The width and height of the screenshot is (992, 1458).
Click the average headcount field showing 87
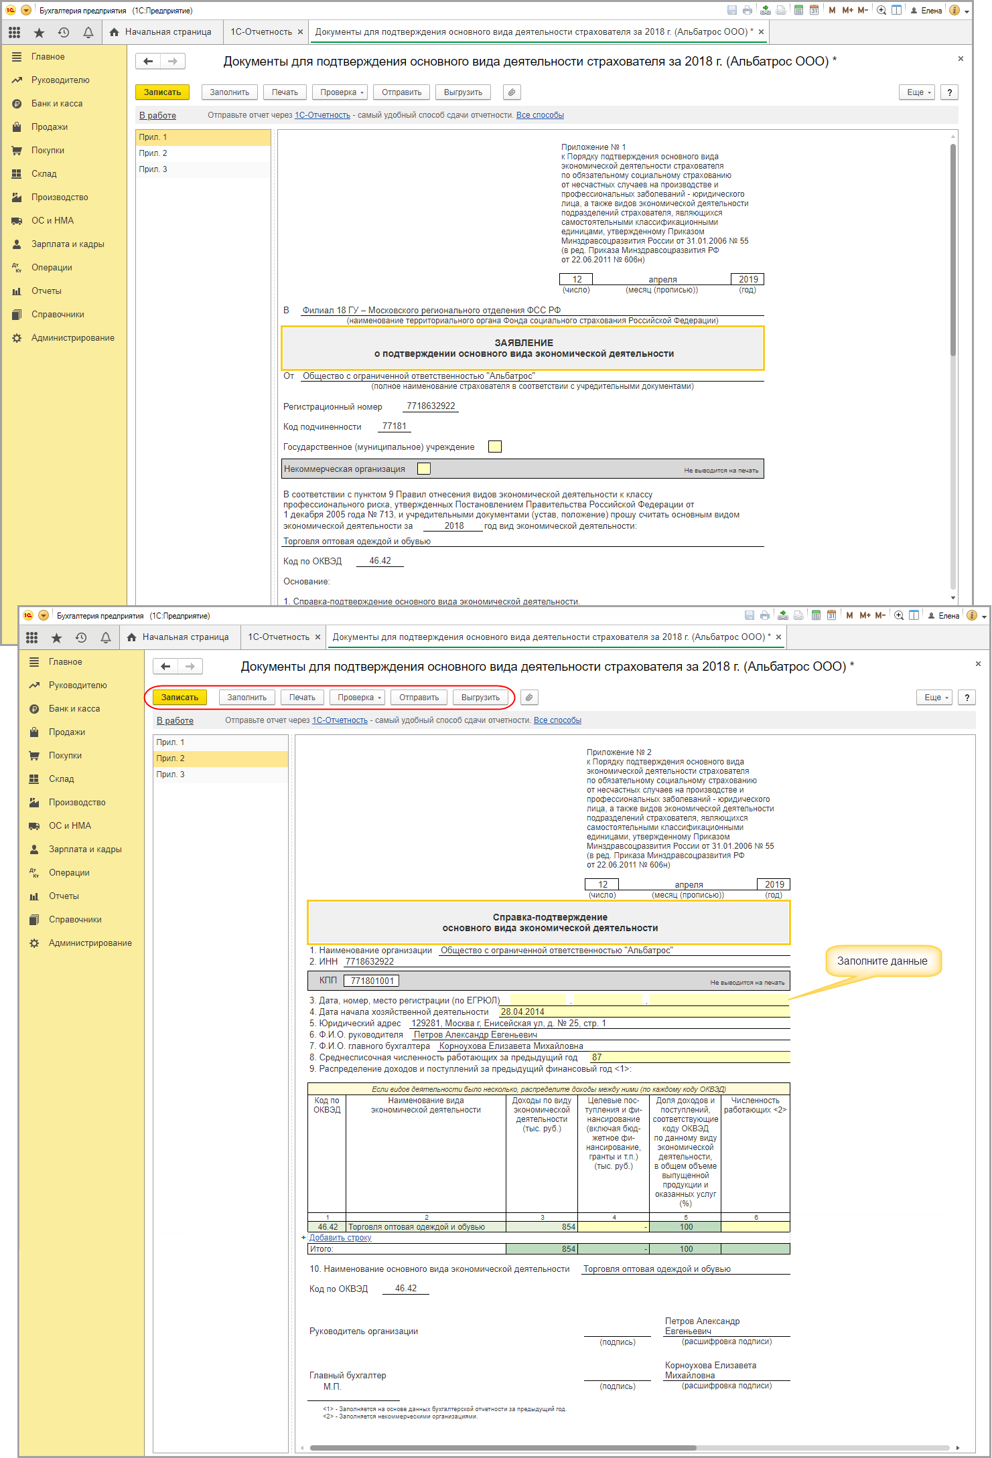pyautogui.click(x=690, y=1058)
